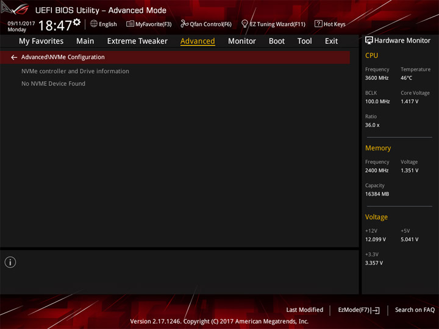The height and width of the screenshot is (329, 439).
Task: Click the BCLK value 100.0 MHz
Action: pos(377,102)
